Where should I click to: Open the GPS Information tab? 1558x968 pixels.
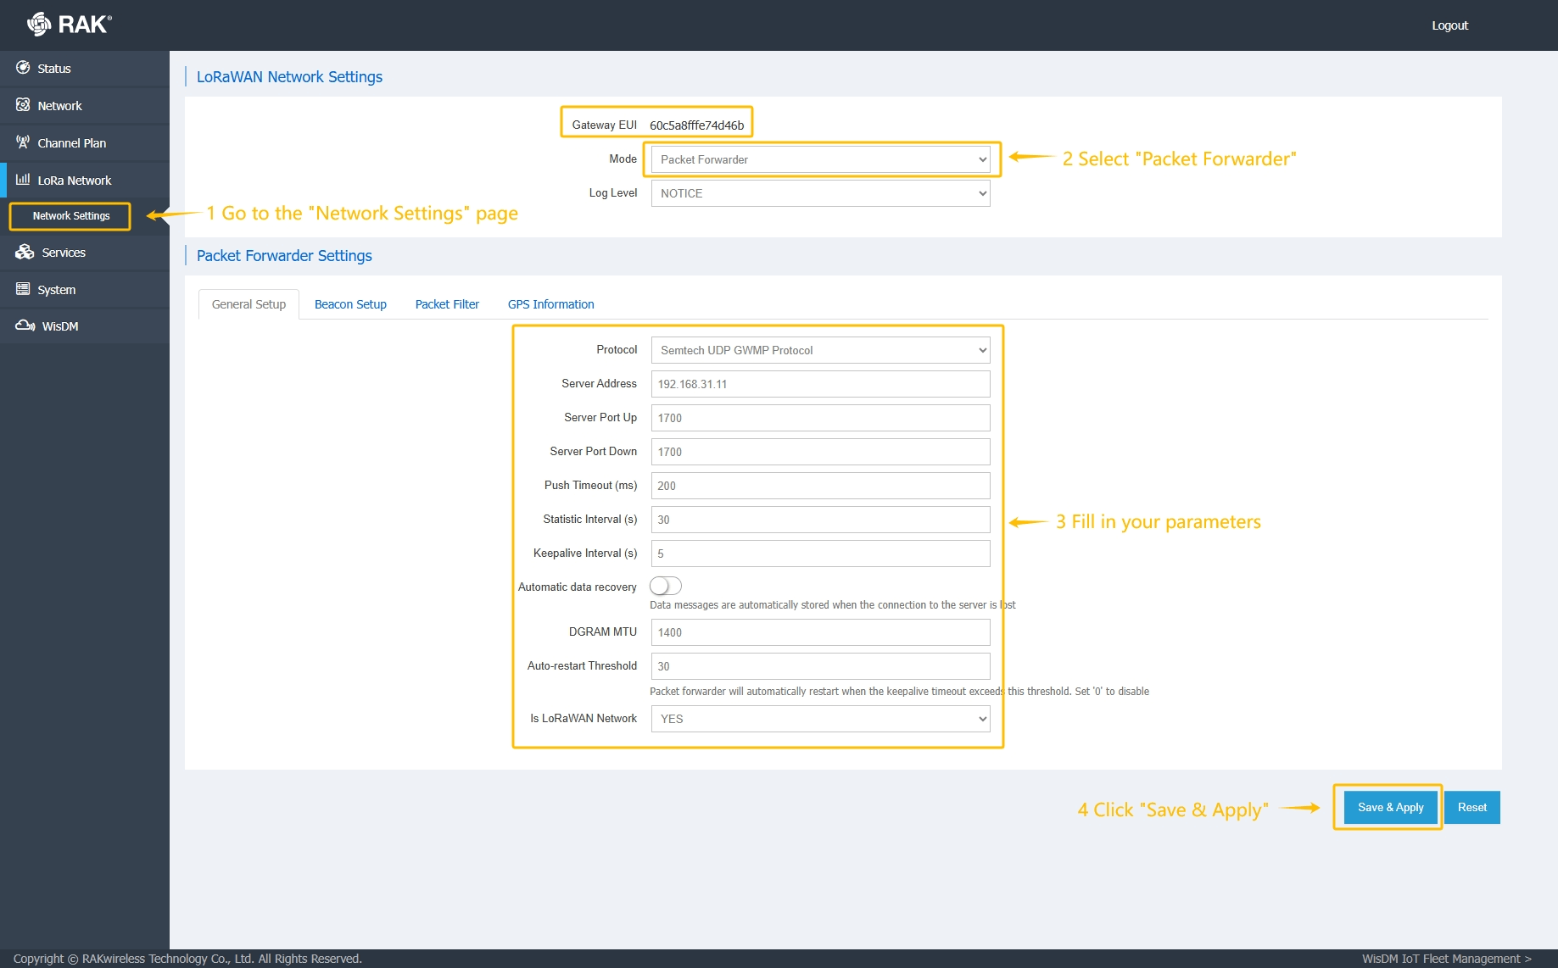pos(550,304)
